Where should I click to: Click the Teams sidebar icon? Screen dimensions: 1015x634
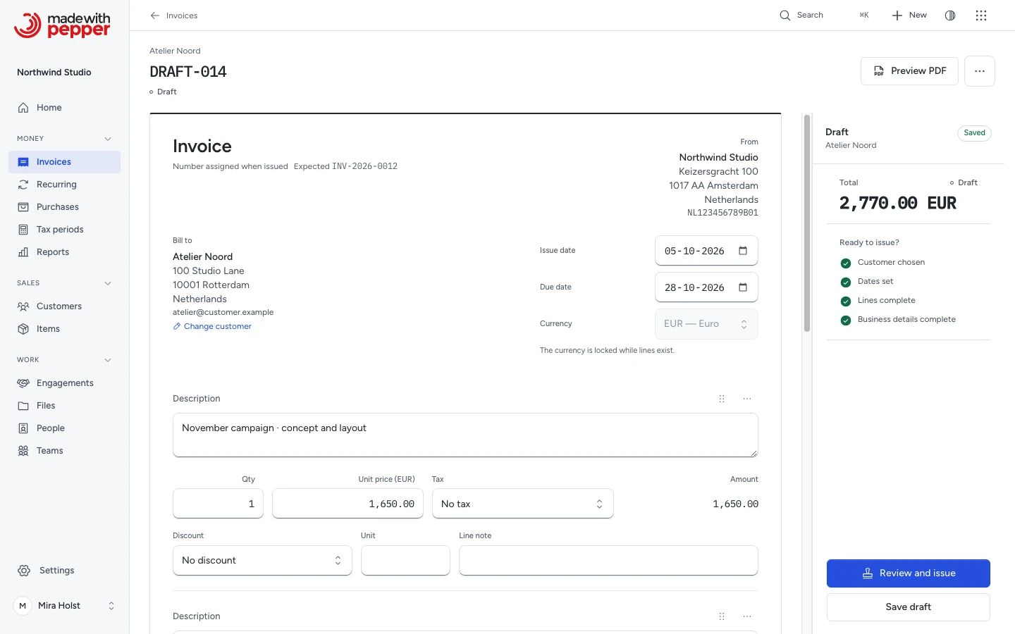coord(23,451)
